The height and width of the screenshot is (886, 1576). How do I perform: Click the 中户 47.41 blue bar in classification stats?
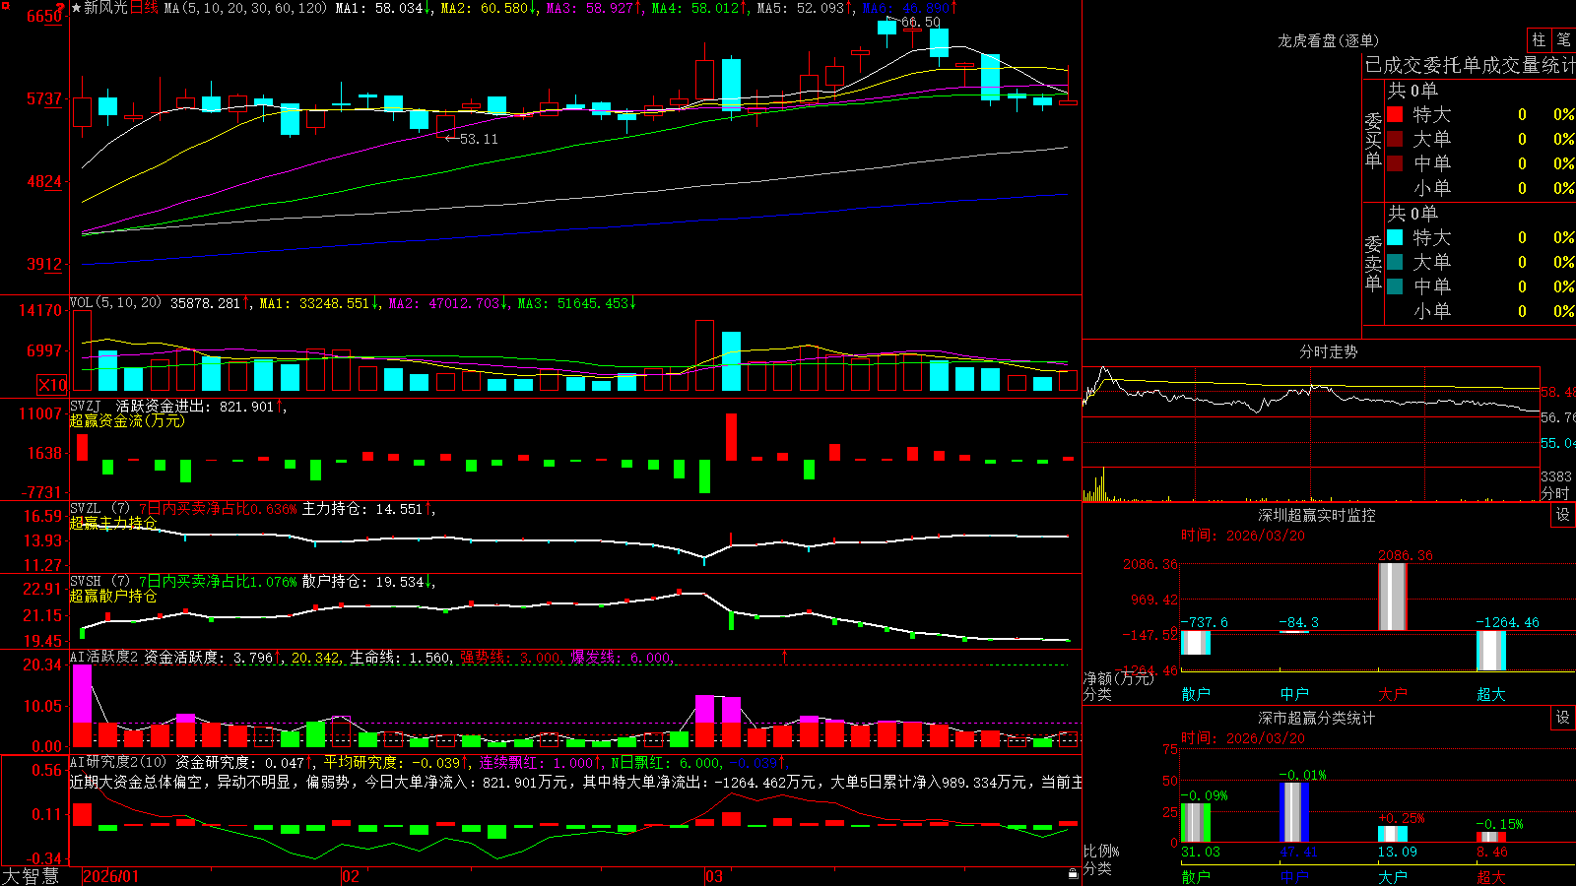click(x=1294, y=812)
